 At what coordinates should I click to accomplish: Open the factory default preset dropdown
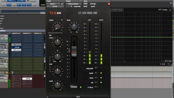coord(74,4)
